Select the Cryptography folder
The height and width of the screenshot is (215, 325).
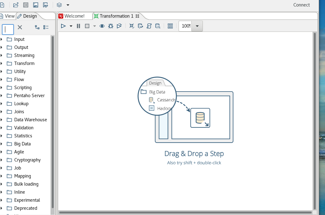tap(27, 160)
